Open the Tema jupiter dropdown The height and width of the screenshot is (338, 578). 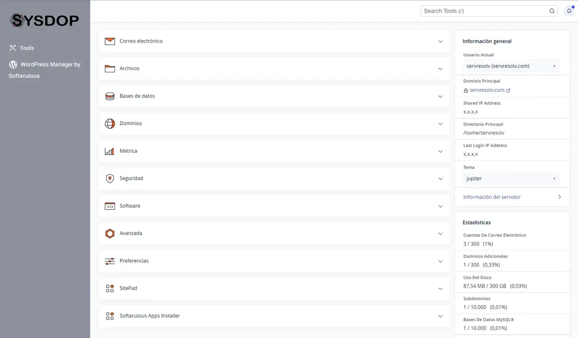511,178
